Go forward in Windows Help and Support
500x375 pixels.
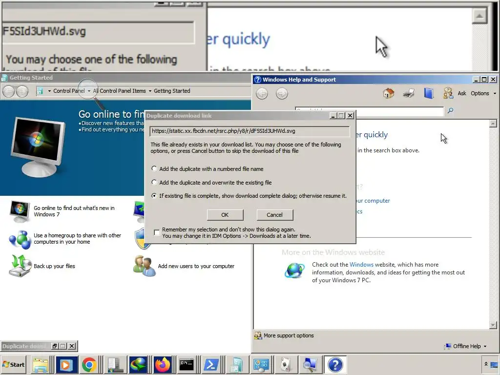pos(282,94)
